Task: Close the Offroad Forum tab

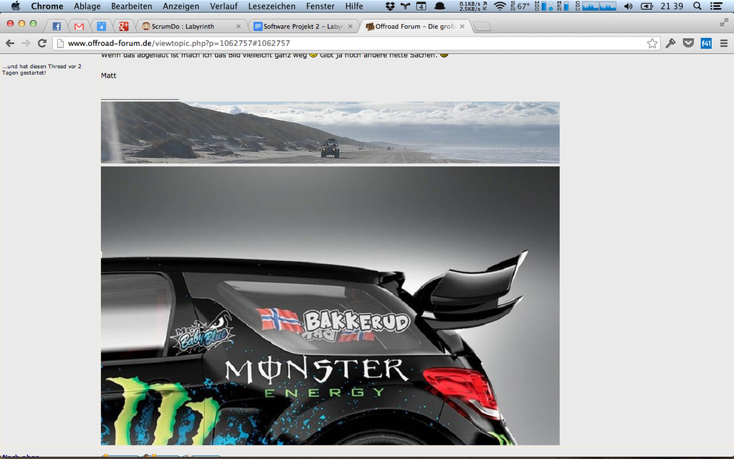Action: click(462, 27)
